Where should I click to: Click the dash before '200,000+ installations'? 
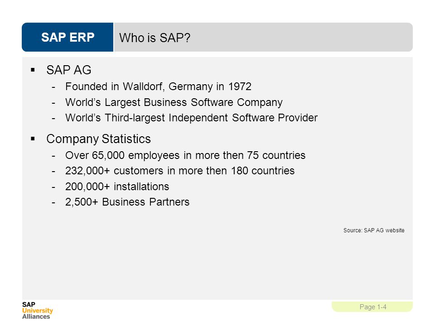point(53,187)
